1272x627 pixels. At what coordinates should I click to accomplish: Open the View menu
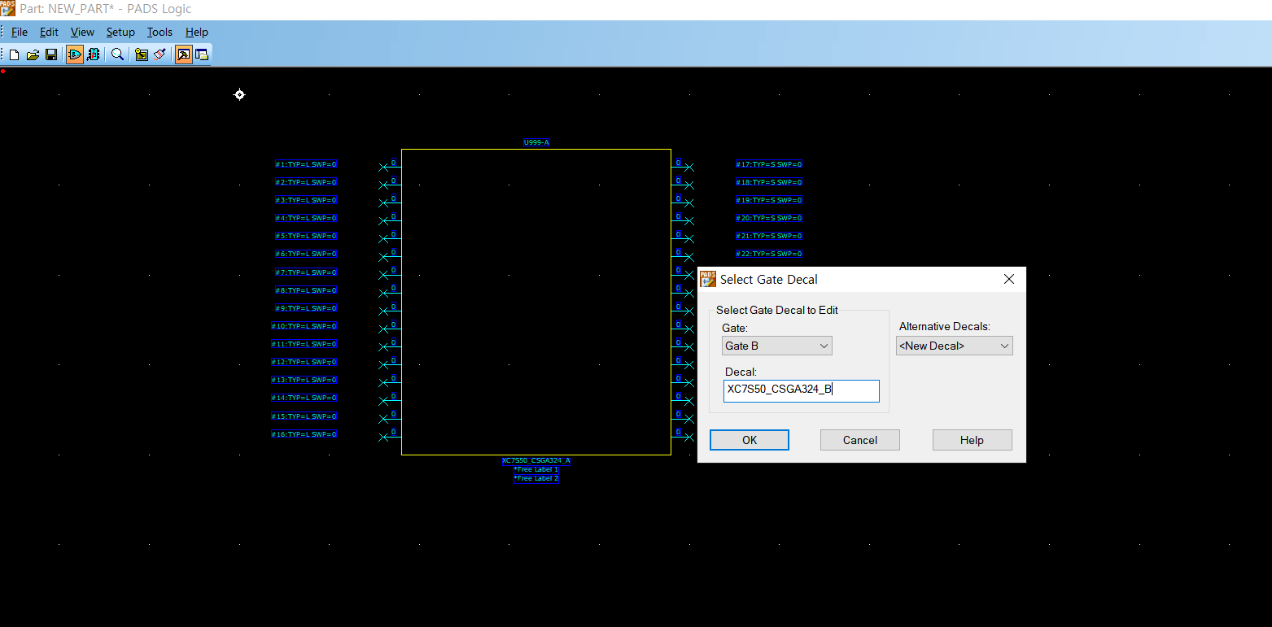[82, 32]
